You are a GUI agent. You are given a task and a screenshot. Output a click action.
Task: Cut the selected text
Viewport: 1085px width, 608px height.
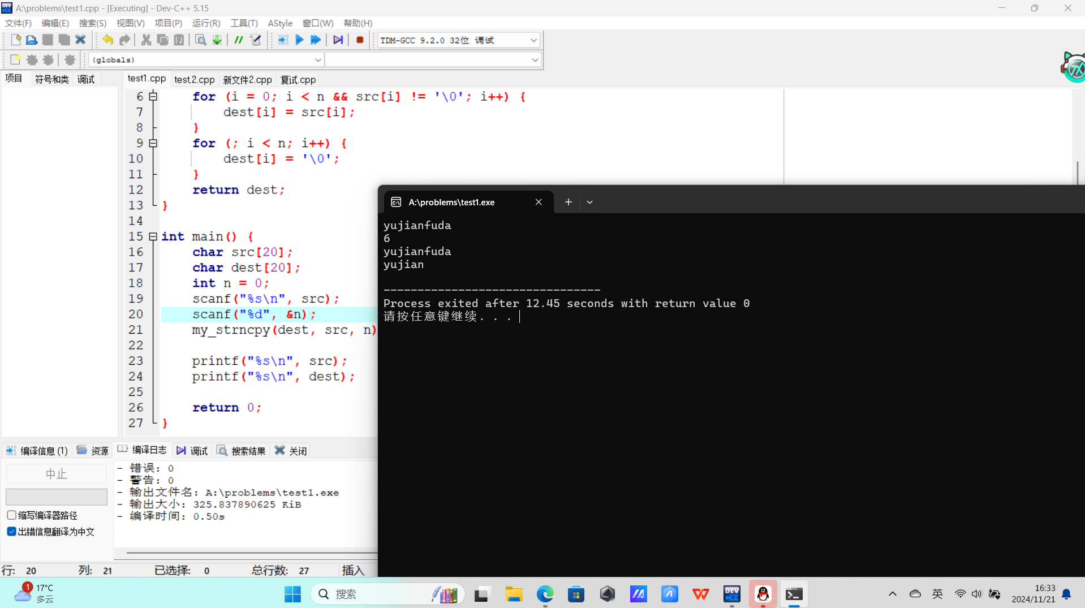(146, 40)
